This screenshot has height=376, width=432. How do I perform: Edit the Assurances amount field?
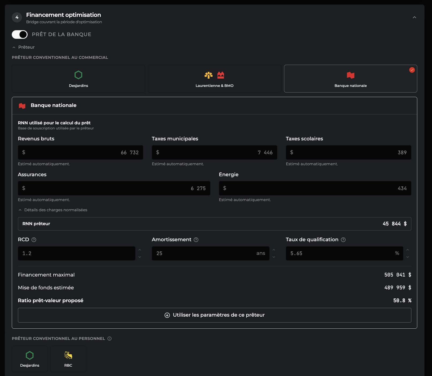(114, 188)
